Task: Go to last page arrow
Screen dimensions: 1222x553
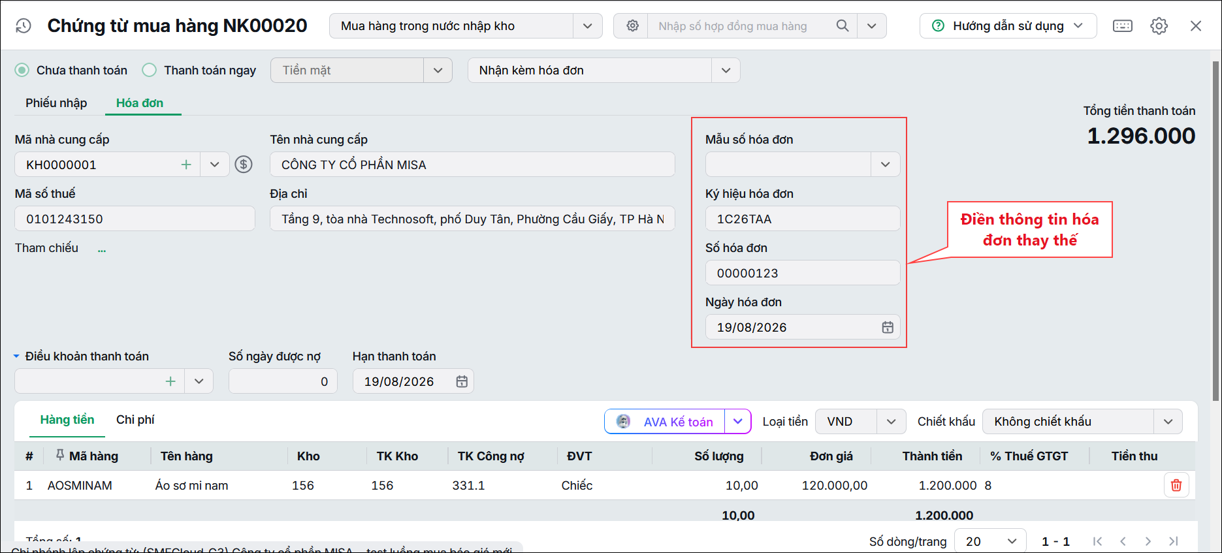Action: tap(1174, 541)
